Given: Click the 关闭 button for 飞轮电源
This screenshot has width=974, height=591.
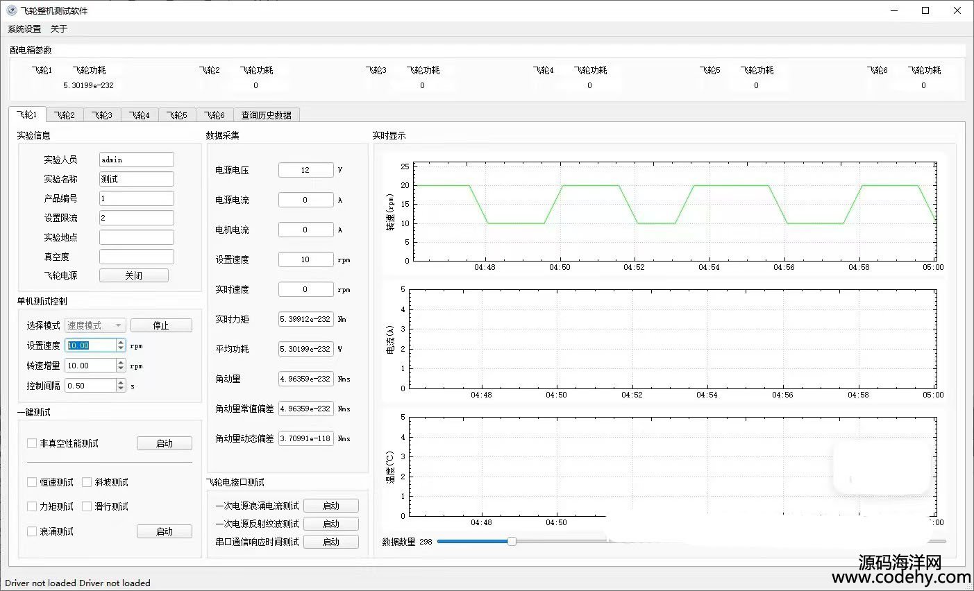Looking at the screenshot, I should click(x=134, y=275).
